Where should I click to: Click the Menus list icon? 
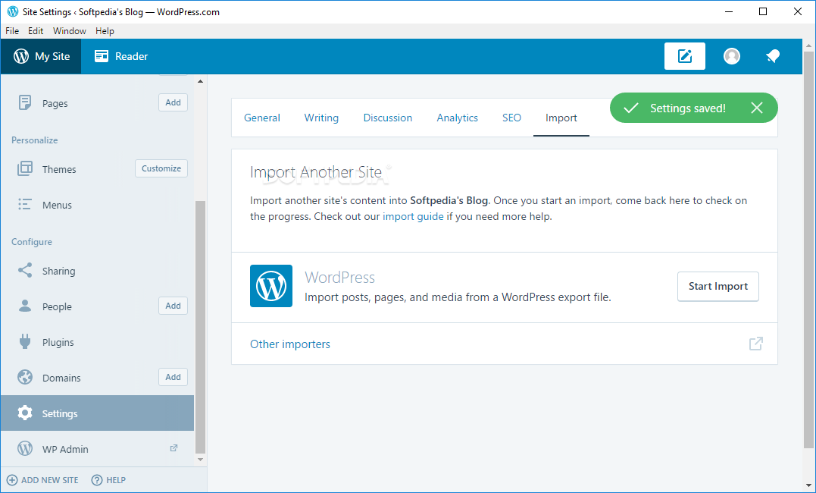[x=24, y=204]
